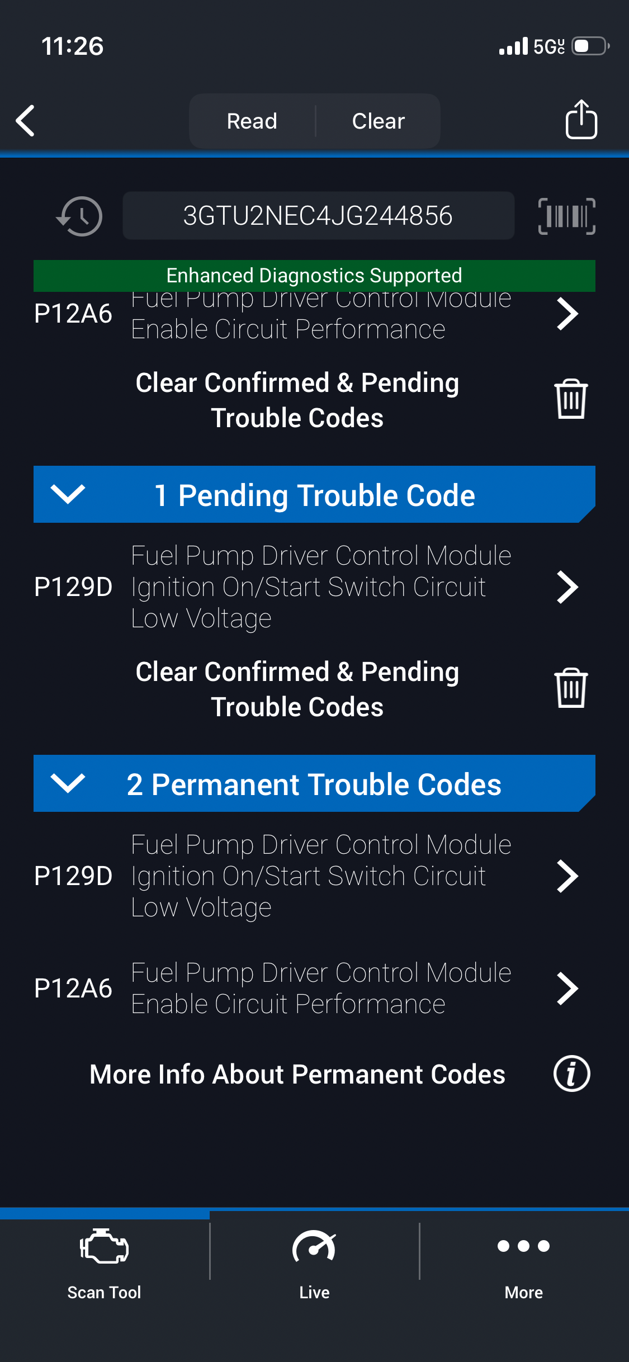629x1362 pixels.
Task: Open the VIN history clock icon
Action: (80, 216)
